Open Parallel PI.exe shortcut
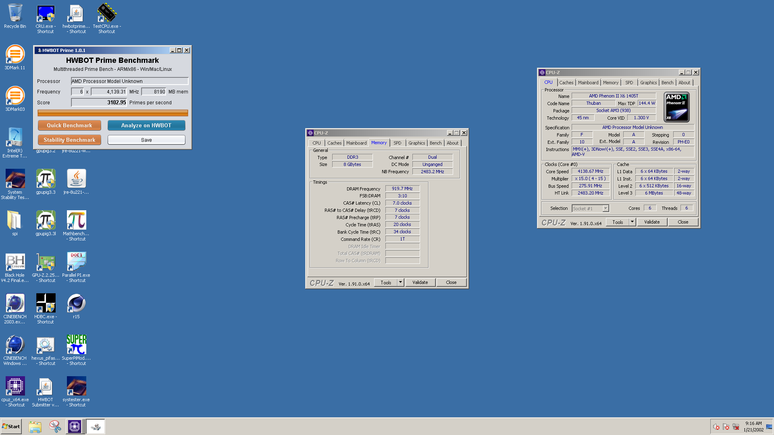The width and height of the screenshot is (774, 435). 76,267
